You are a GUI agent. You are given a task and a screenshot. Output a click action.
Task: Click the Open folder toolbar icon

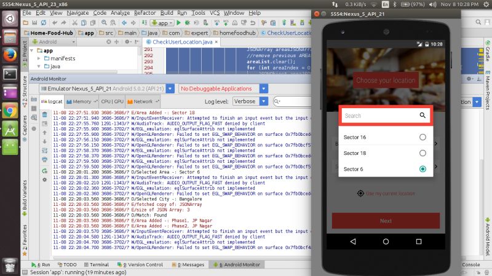click(26, 23)
